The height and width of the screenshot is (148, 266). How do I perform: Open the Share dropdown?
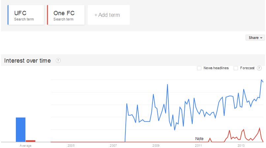[x=255, y=38]
